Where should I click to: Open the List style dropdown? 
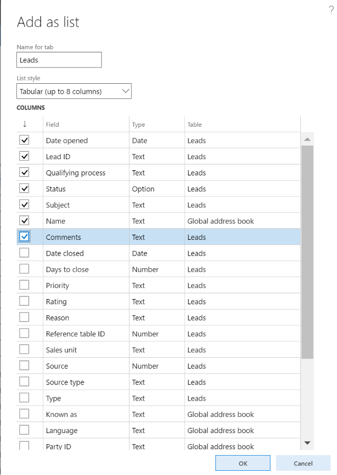click(74, 91)
